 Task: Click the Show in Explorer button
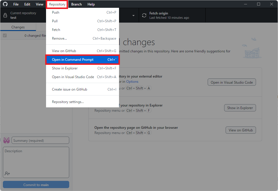240,108
